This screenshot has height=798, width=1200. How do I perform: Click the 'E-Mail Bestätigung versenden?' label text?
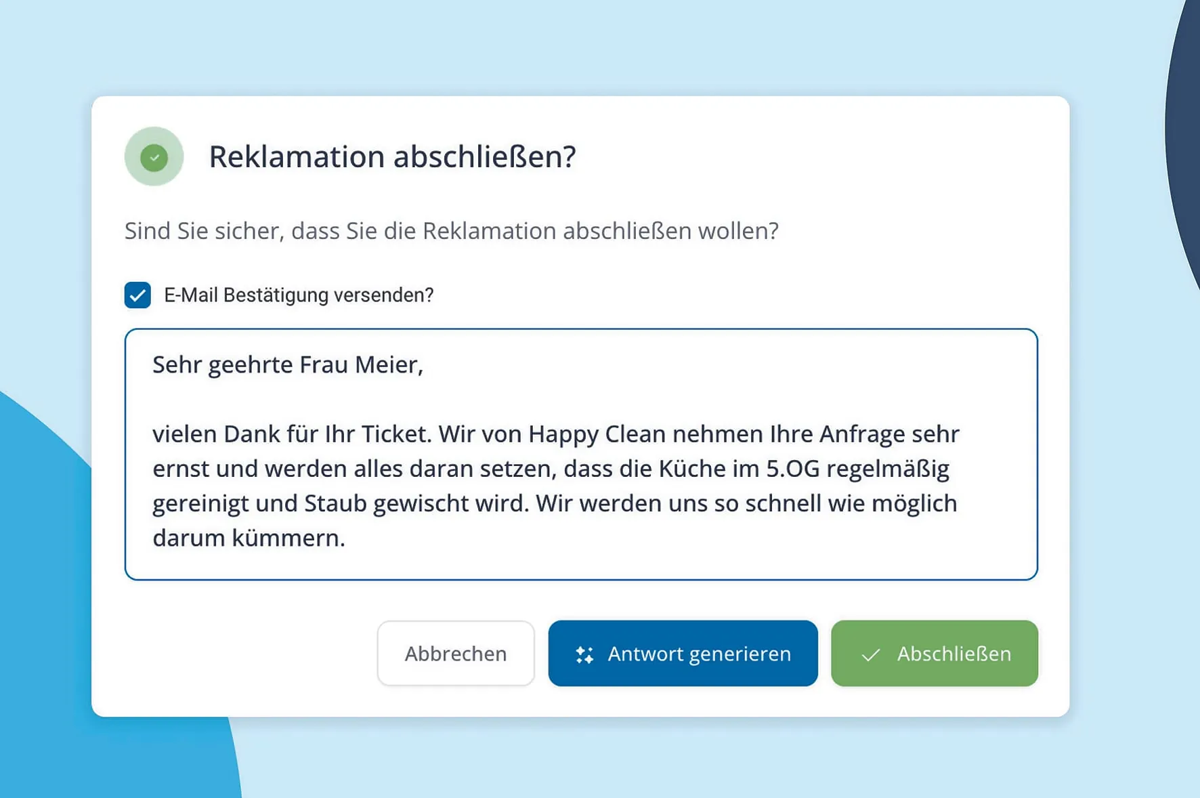pos(299,295)
